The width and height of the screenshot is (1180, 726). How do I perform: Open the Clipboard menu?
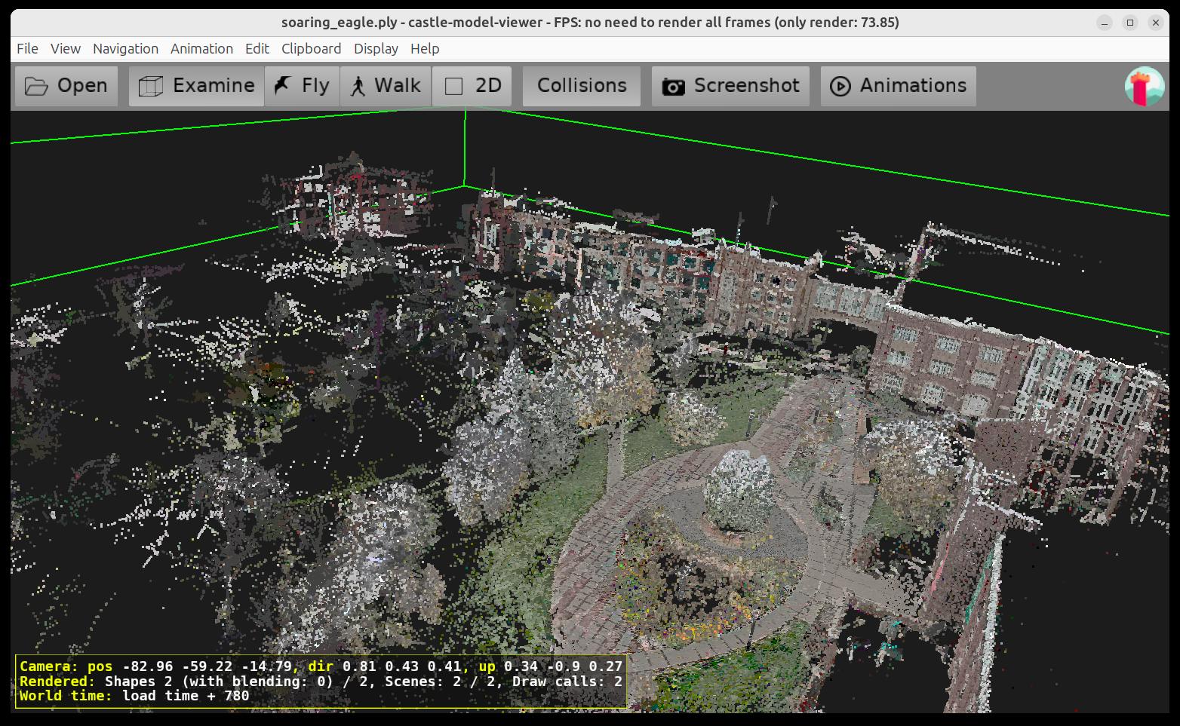pyautogui.click(x=311, y=48)
